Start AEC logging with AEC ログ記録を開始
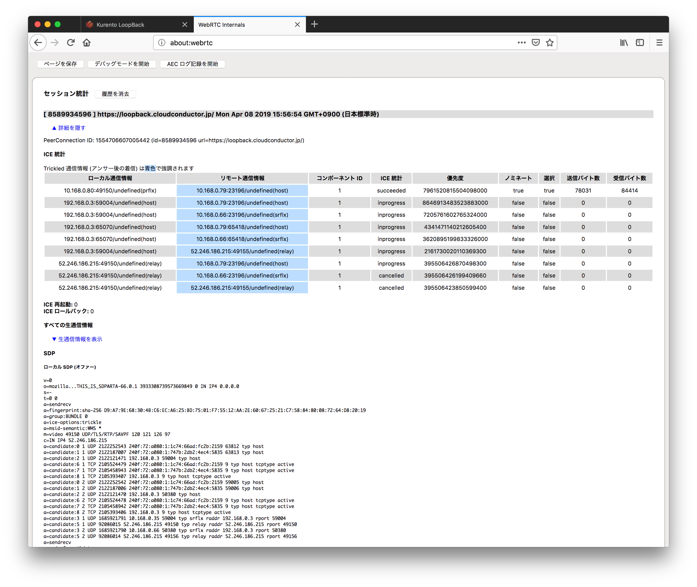This screenshot has height=587, width=697. (192, 64)
